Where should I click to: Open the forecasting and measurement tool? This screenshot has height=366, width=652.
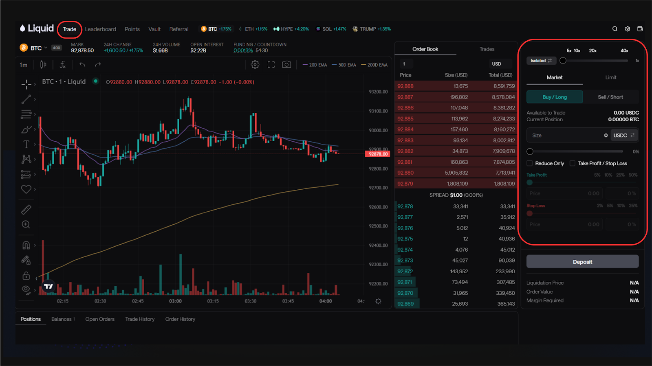[x=26, y=174]
